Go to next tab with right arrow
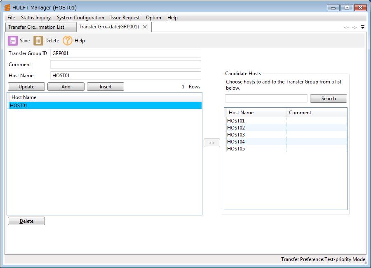This screenshot has width=371, height=268. pos(354,28)
